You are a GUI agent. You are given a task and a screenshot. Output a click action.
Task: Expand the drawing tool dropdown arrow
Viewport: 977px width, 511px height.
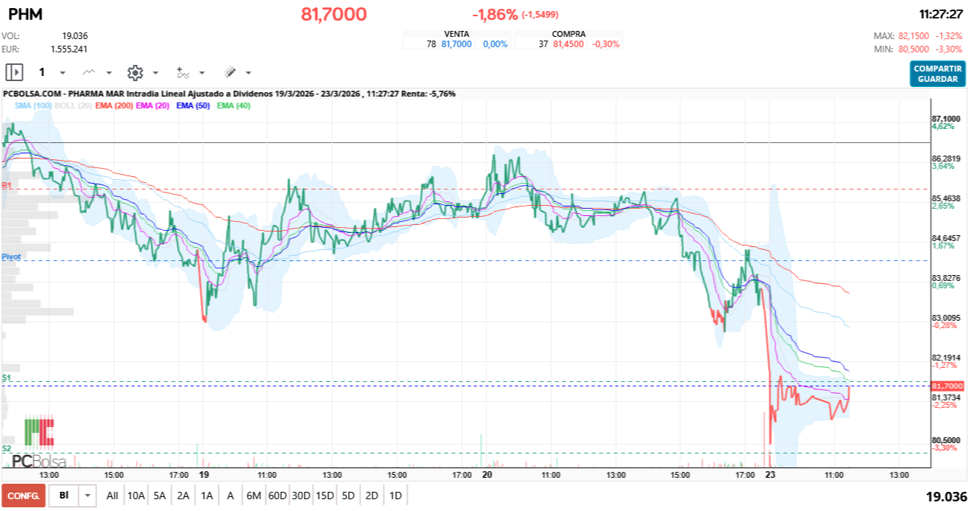point(248,73)
